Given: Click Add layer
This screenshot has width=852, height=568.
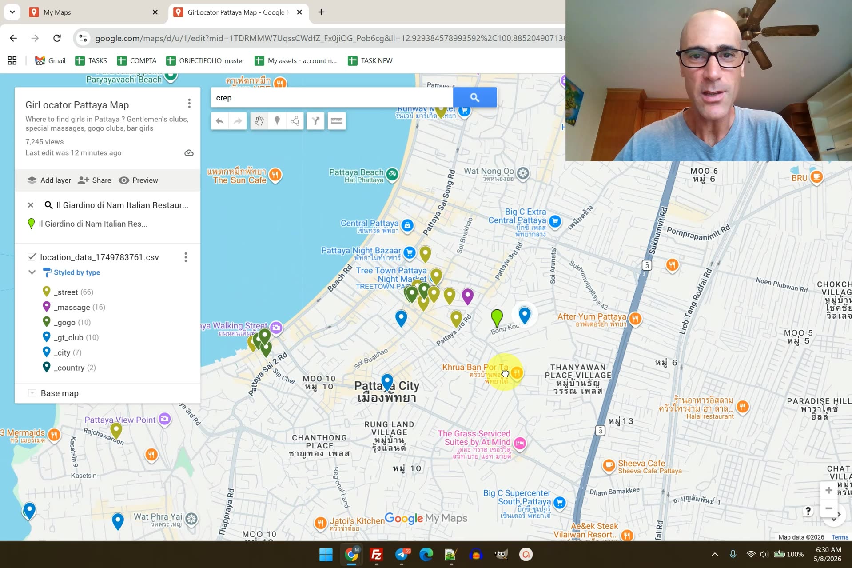Looking at the screenshot, I should (x=49, y=180).
